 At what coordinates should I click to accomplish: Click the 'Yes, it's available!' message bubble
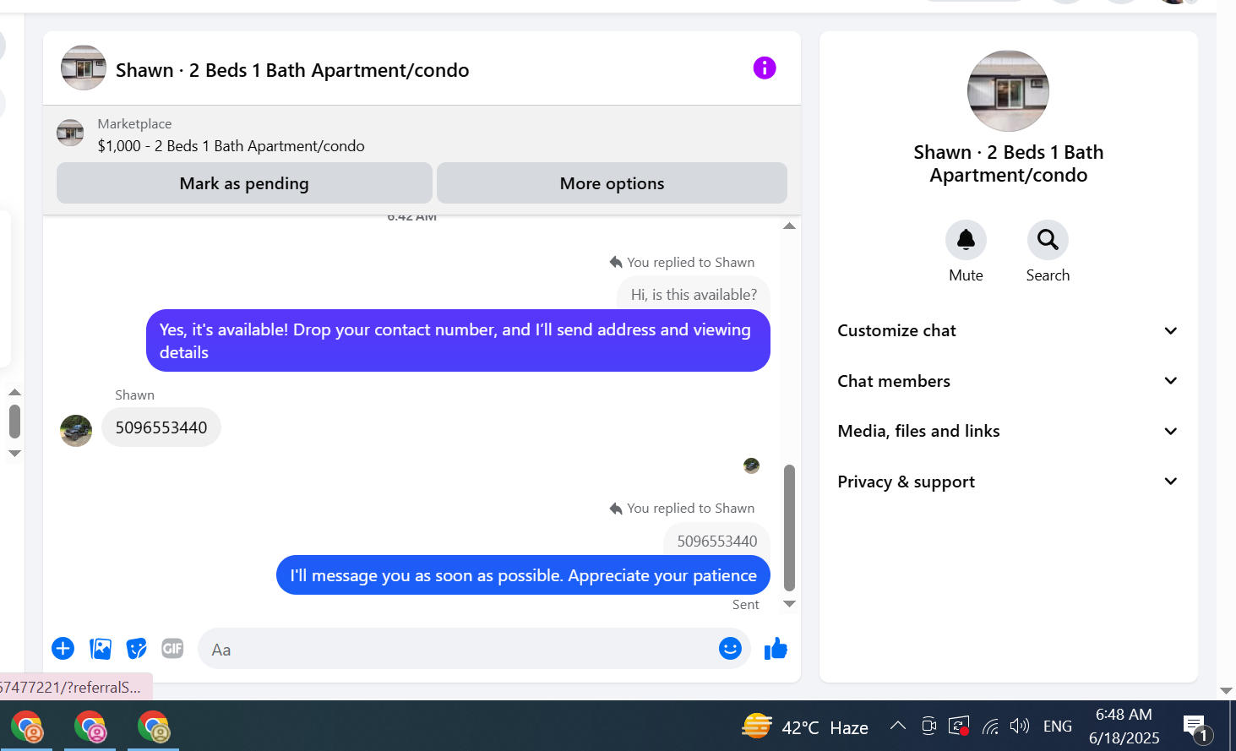[x=458, y=340]
